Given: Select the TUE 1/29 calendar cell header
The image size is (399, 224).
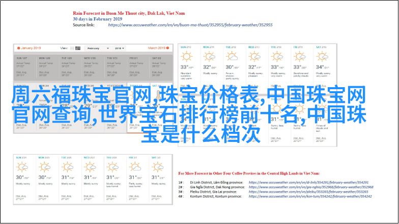Looking at the screenshot, I should [67, 58].
